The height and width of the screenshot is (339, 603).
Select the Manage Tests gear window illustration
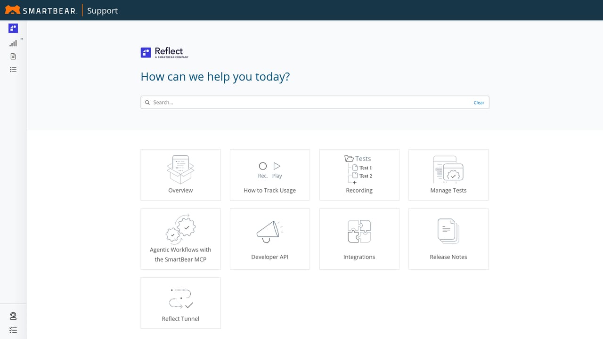tap(448, 169)
